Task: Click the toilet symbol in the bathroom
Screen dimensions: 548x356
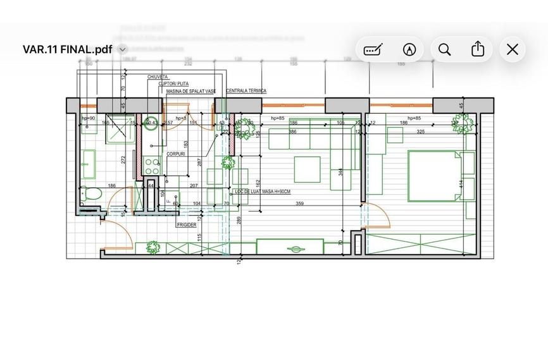Action: point(91,193)
